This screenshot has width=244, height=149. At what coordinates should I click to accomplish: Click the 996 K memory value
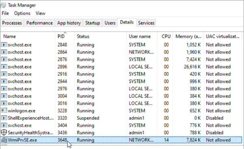[195, 81]
